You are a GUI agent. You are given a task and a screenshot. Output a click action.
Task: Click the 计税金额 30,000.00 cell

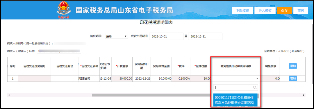[122, 78]
